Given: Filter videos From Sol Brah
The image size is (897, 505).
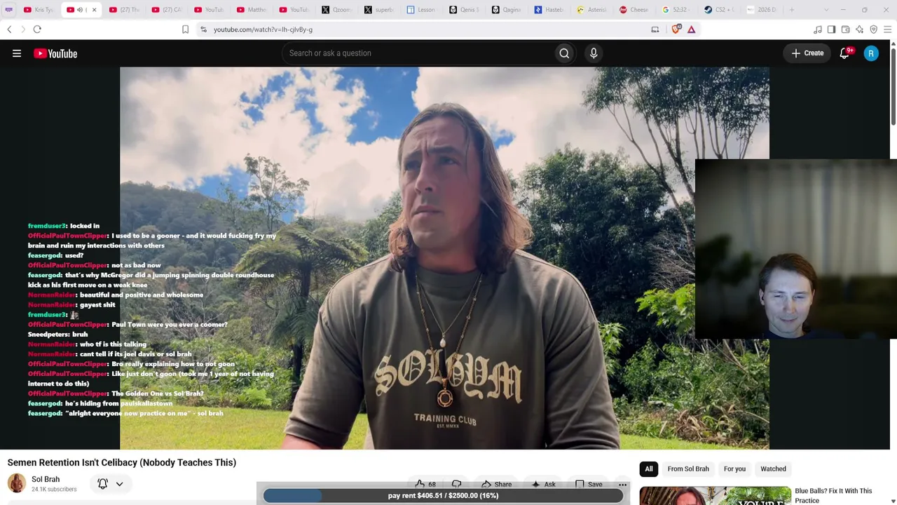Looking at the screenshot, I should click(x=688, y=469).
